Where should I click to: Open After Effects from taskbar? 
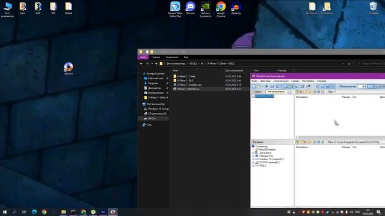(x=103, y=212)
